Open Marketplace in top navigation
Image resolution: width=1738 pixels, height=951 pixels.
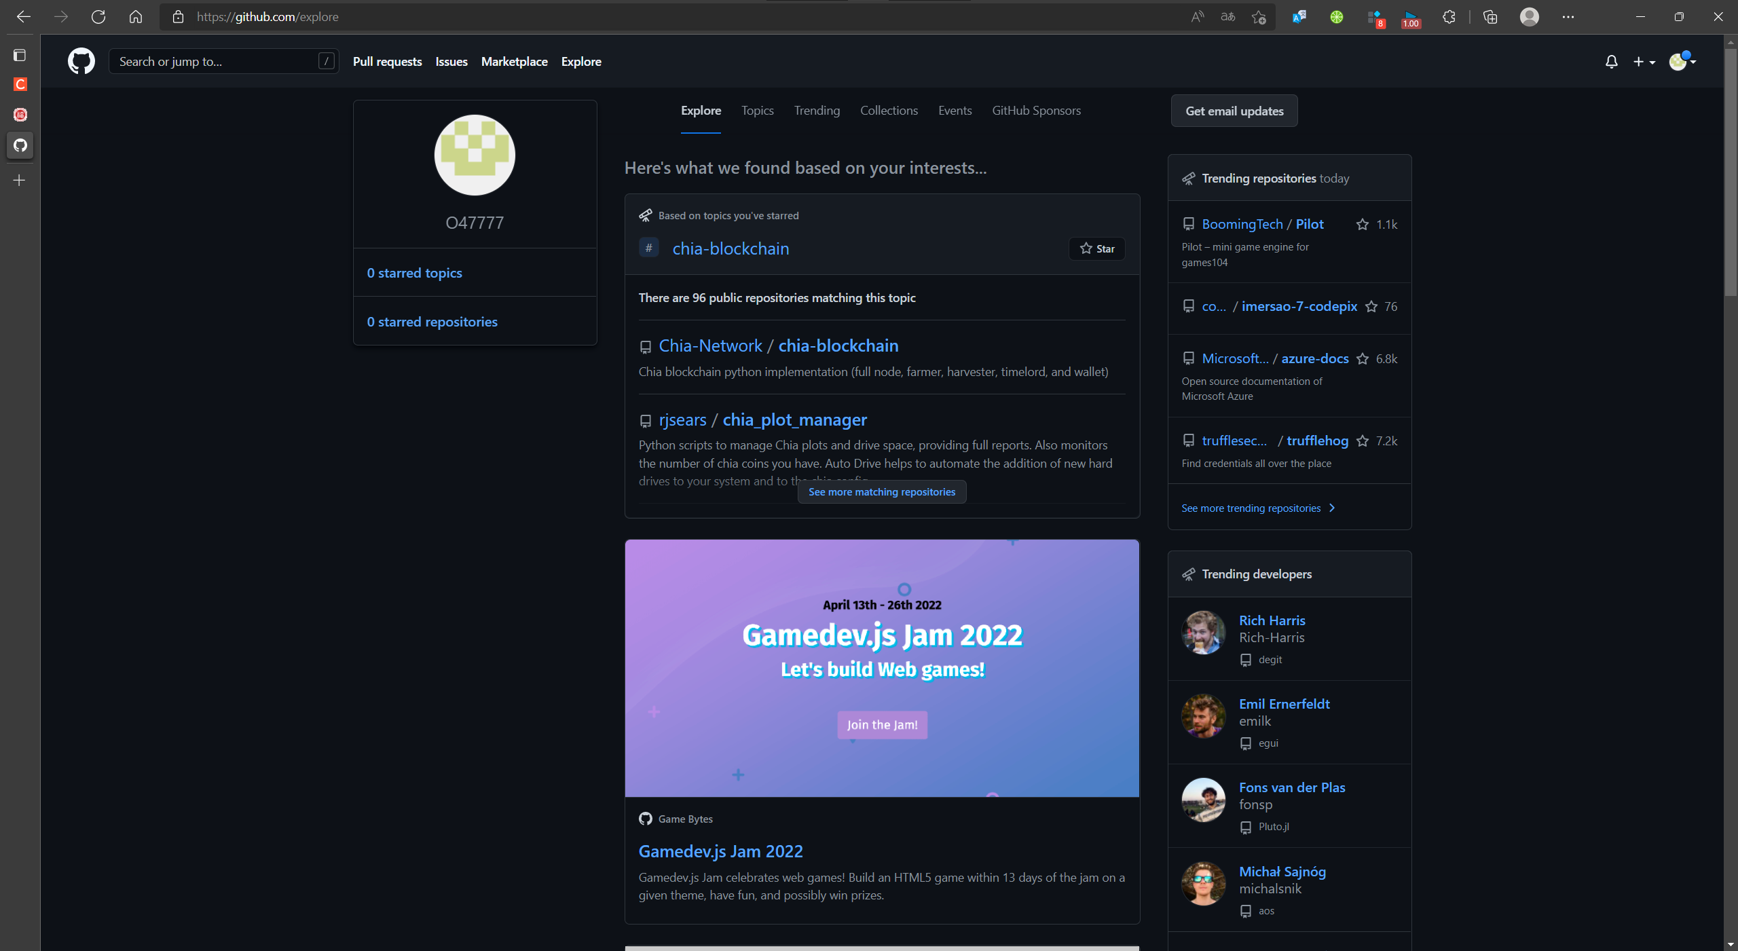coord(514,62)
